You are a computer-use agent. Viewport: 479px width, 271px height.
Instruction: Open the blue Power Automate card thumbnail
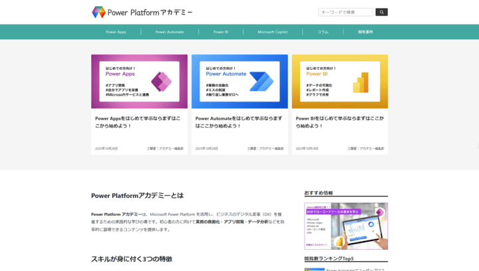(239, 82)
